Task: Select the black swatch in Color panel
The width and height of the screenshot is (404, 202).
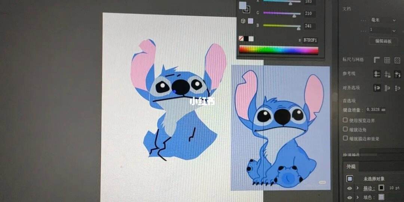Action: (x=246, y=39)
